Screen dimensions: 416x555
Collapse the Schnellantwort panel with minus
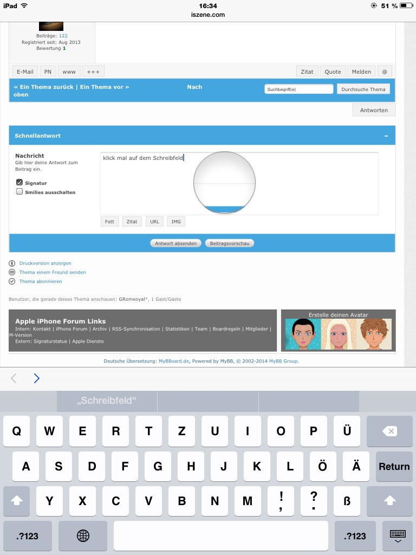pyautogui.click(x=386, y=136)
